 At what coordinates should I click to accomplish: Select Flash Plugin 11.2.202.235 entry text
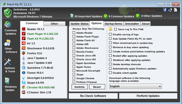[43, 34]
